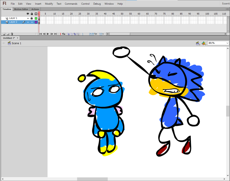
Task: Click the pencil icon on Layer 2
Action: (x=24, y=22)
